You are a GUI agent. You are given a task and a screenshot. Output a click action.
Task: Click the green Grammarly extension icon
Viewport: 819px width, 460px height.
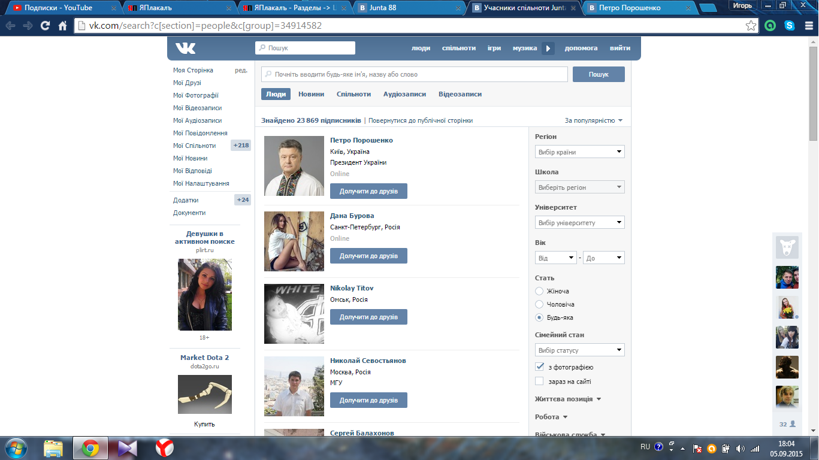click(770, 26)
